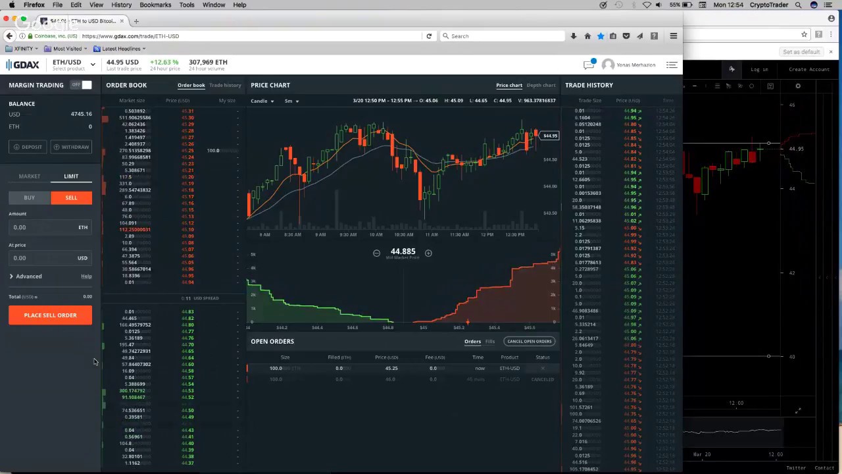
Task: Click PLACE SELL ORDER button
Action: click(50, 315)
